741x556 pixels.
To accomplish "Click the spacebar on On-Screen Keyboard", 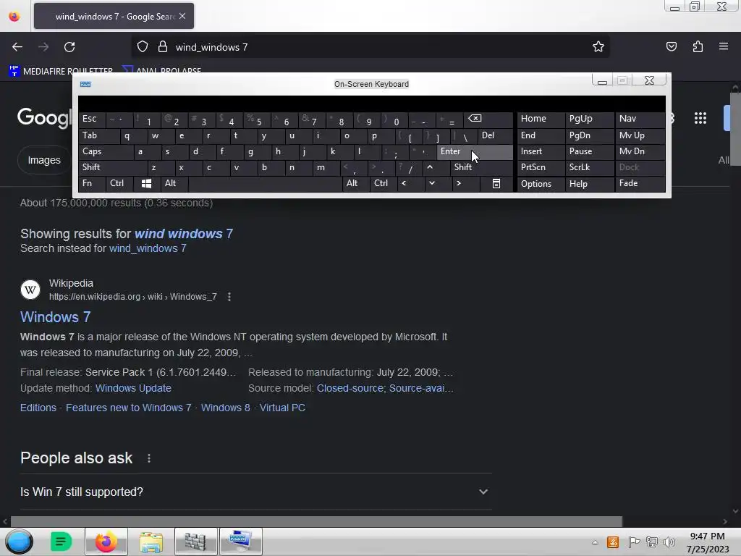I will click(x=265, y=183).
